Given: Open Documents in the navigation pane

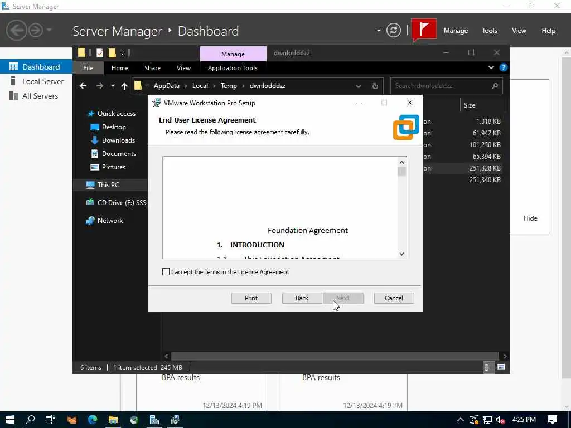Looking at the screenshot, I should [x=119, y=154].
